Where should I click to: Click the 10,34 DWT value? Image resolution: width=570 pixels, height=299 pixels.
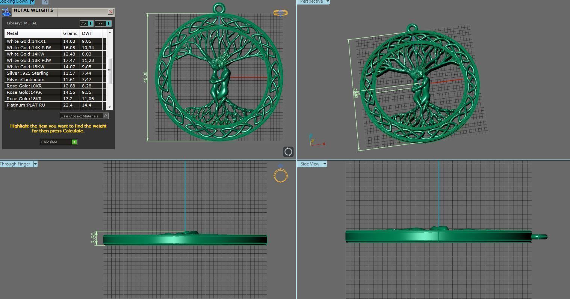pyautogui.click(x=88, y=48)
